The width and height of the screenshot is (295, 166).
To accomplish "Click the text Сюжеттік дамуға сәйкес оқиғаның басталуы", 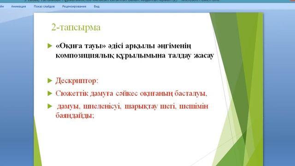I will click(x=131, y=93).
